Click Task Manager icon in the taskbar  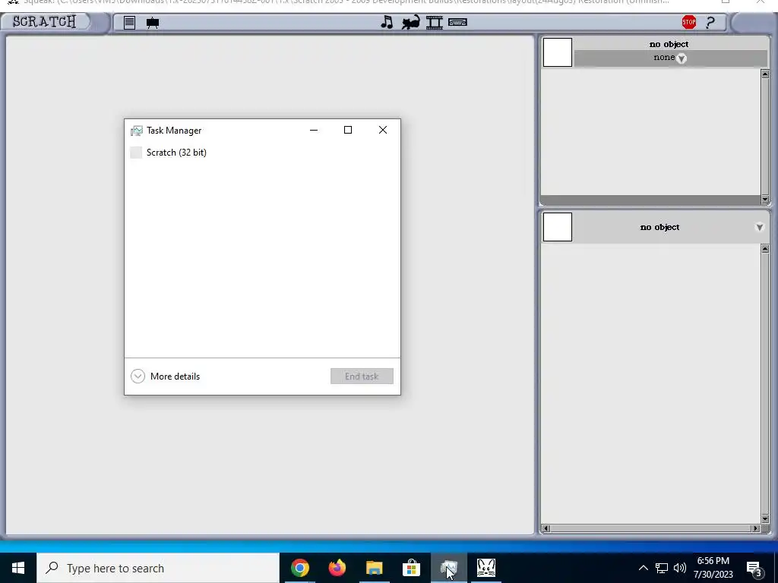click(x=448, y=568)
